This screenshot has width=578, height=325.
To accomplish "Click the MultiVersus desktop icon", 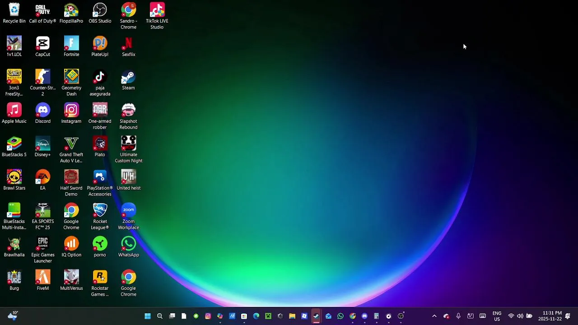I will pos(71,281).
